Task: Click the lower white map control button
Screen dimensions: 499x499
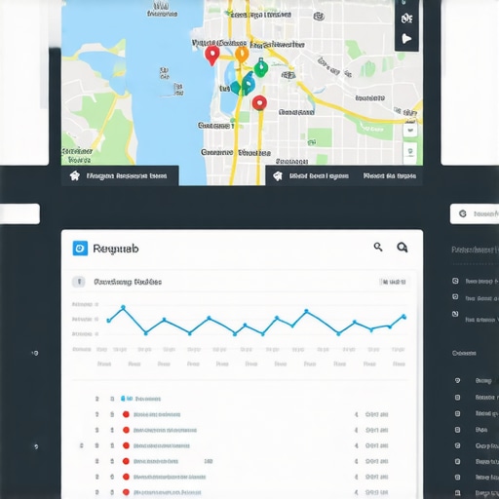Action: coord(410,152)
